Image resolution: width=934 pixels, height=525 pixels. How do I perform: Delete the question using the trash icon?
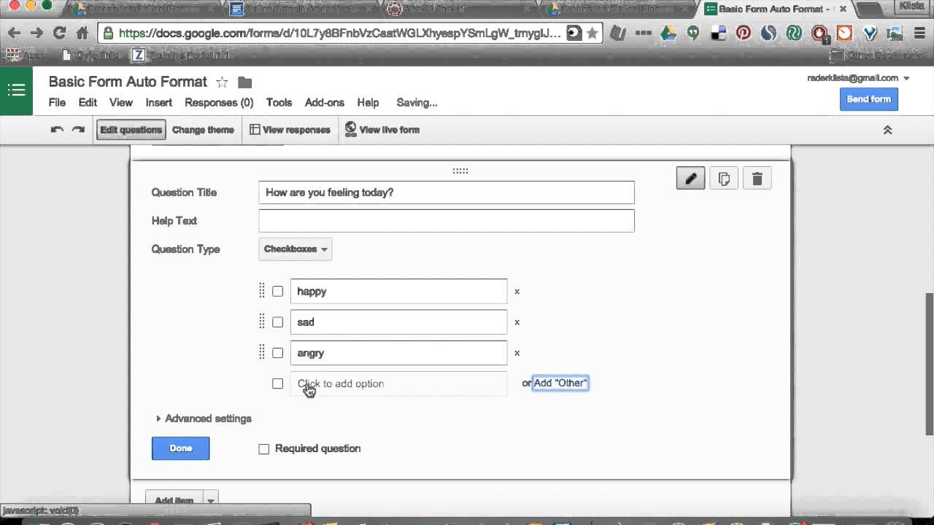click(x=757, y=179)
